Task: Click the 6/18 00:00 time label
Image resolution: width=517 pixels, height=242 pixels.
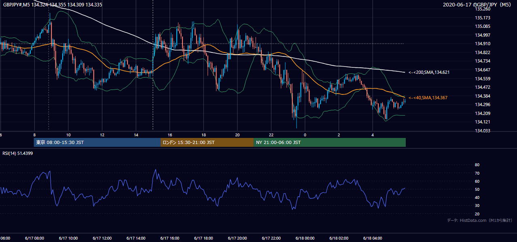Action: click(x=305, y=238)
